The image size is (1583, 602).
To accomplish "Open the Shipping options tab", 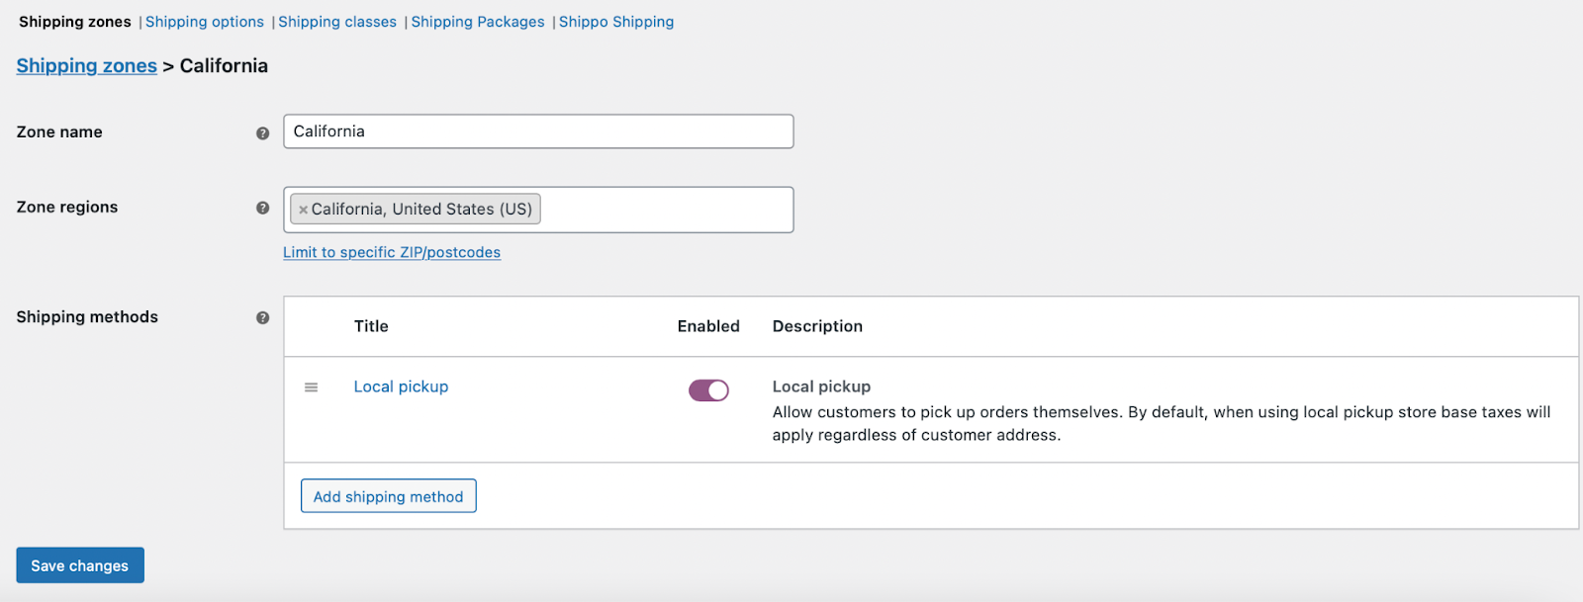I will pos(205,22).
